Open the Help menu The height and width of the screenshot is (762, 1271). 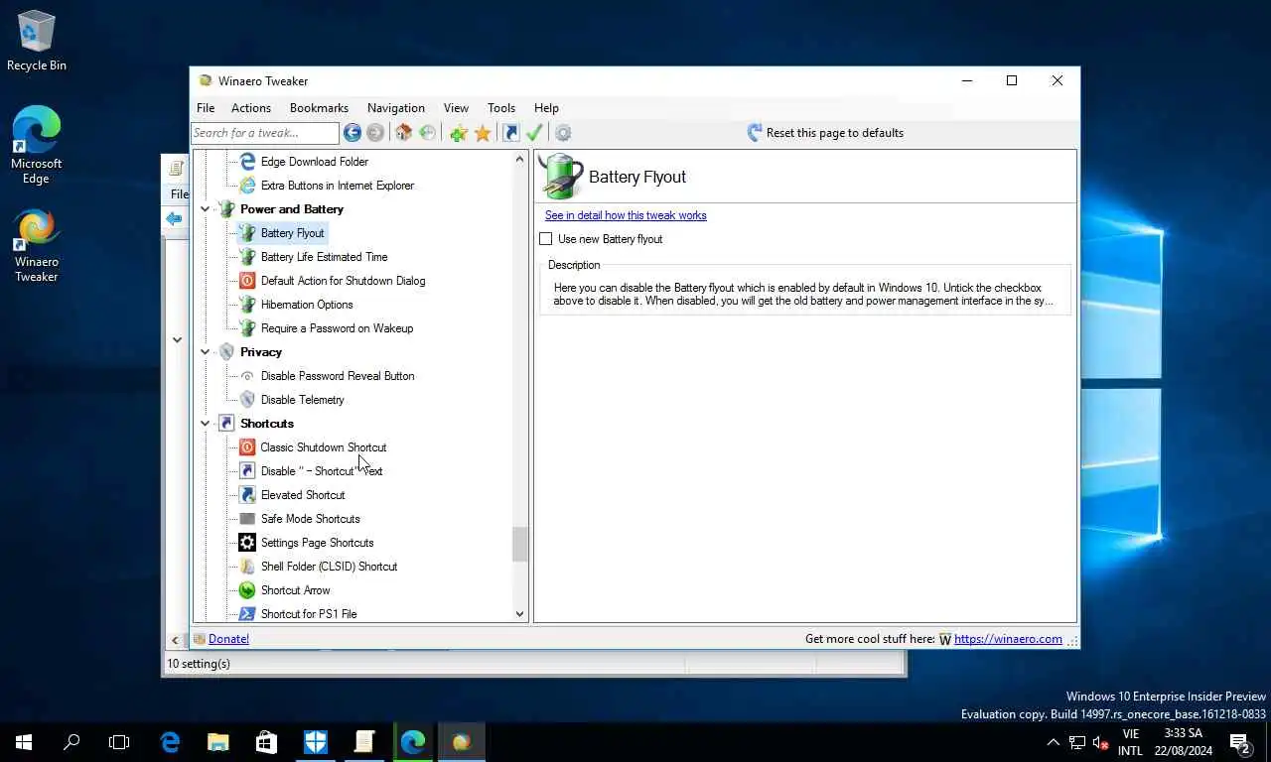point(546,108)
